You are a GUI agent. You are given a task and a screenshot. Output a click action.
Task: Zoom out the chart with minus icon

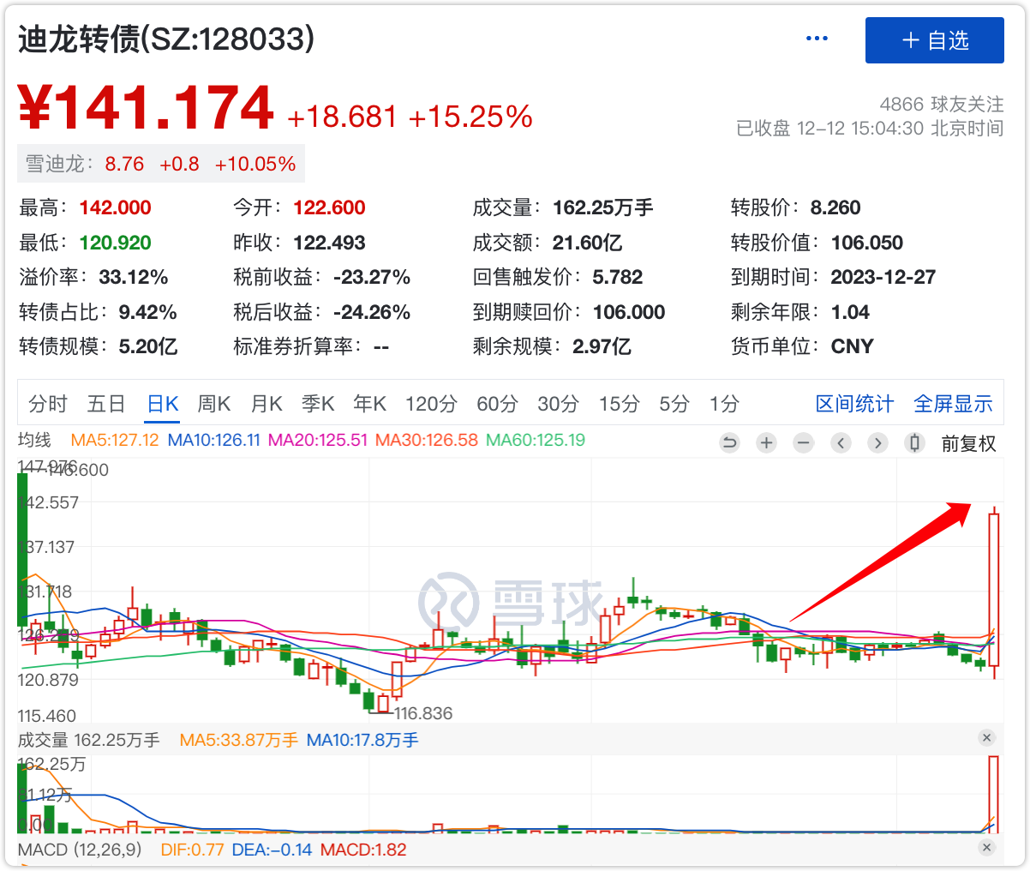point(803,443)
